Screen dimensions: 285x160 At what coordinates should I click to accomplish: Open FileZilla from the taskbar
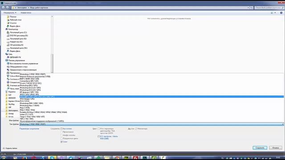point(135,158)
